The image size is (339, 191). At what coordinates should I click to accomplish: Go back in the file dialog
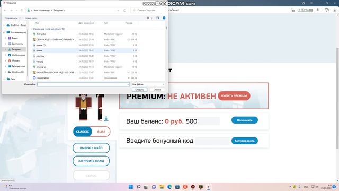tap(5, 10)
